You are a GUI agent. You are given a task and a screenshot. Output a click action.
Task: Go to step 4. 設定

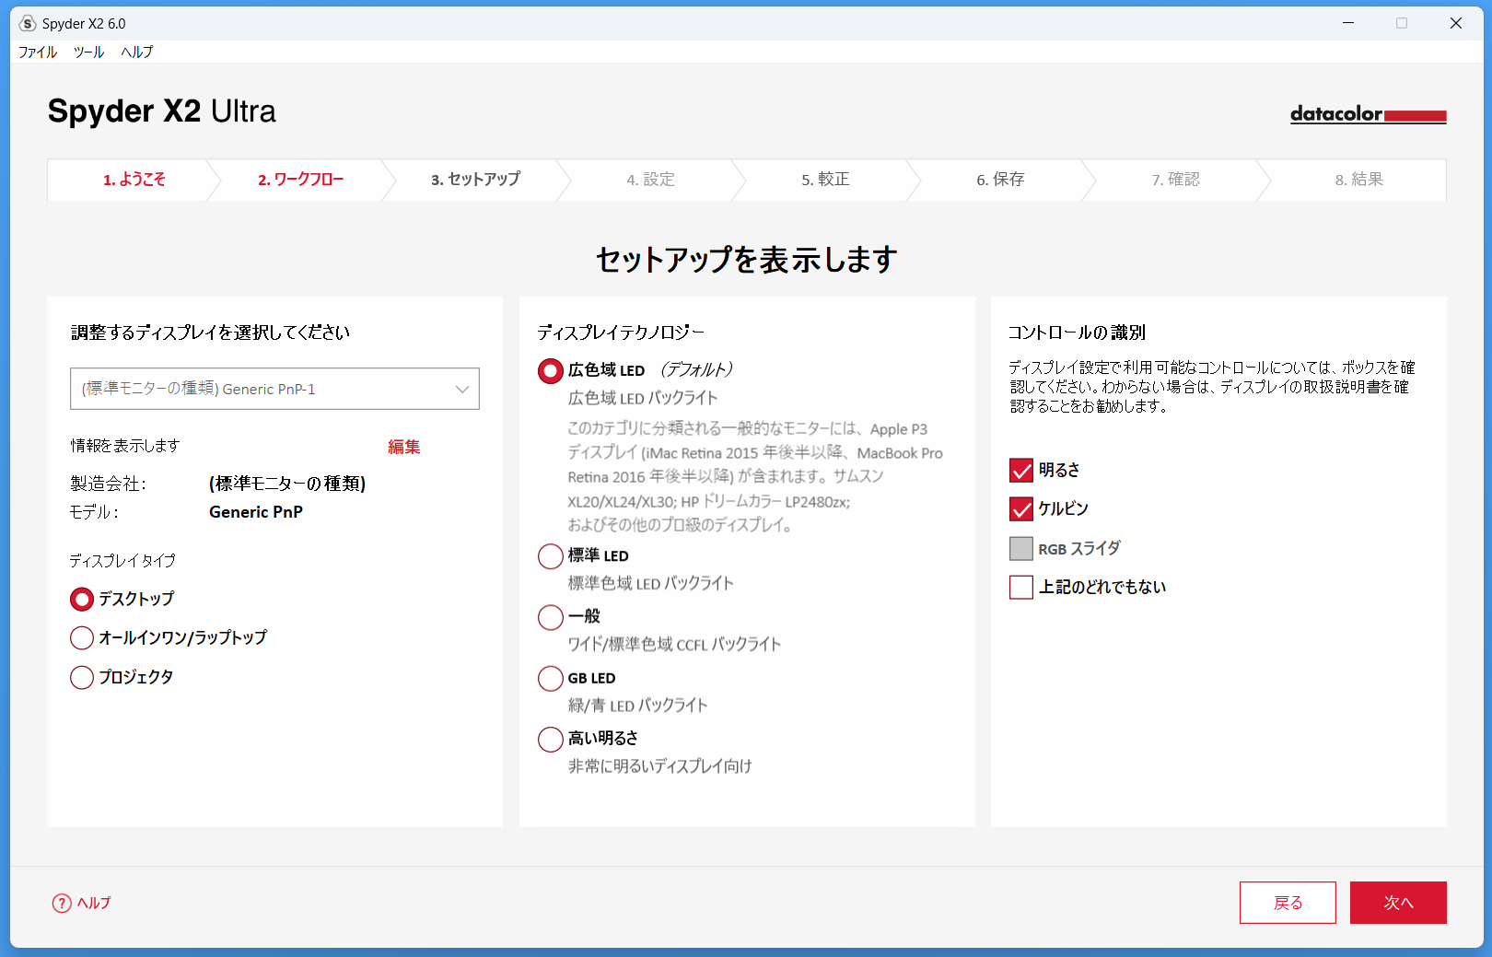click(x=650, y=180)
